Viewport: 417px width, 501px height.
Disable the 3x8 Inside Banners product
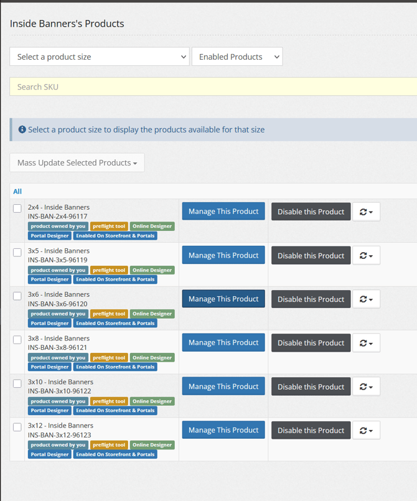click(311, 343)
